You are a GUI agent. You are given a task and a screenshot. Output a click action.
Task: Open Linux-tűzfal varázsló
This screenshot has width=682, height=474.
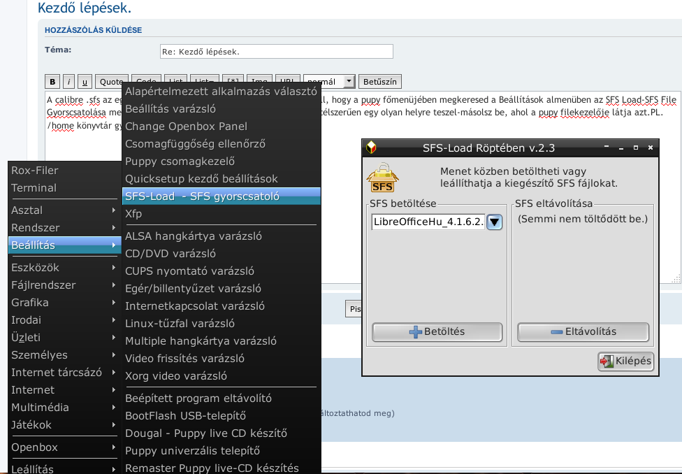[x=222, y=323]
